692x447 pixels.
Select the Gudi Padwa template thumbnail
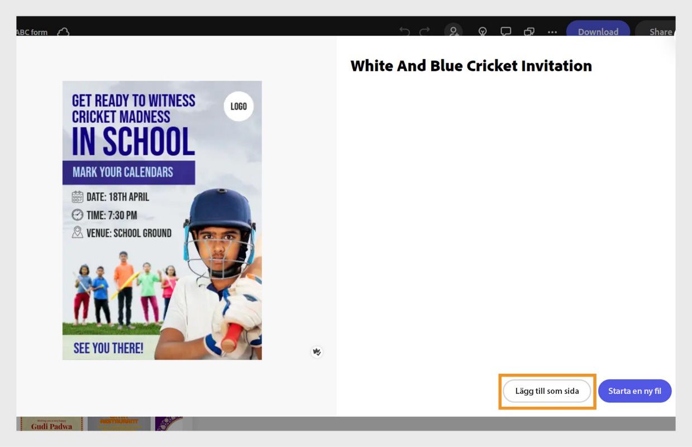click(51, 424)
